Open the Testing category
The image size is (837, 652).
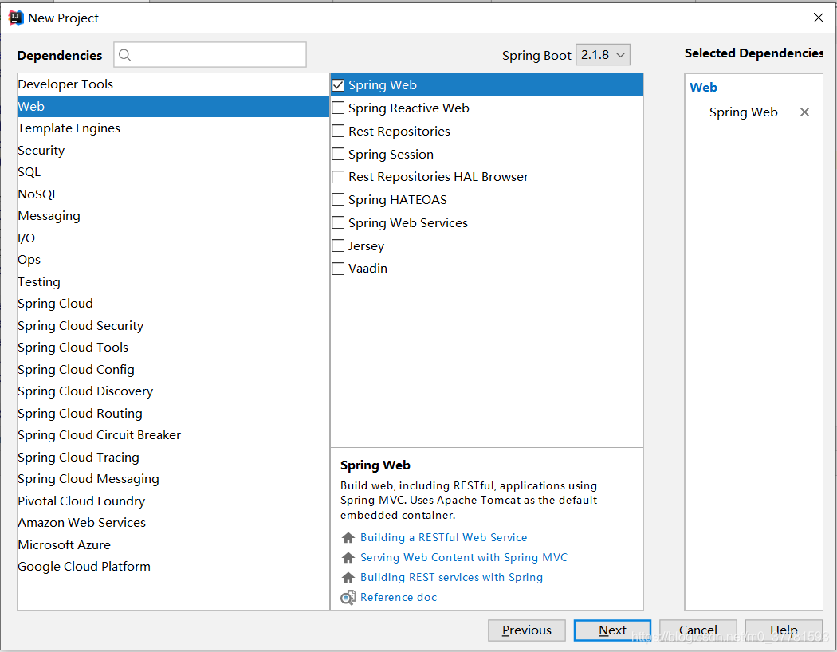pos(173,281)
